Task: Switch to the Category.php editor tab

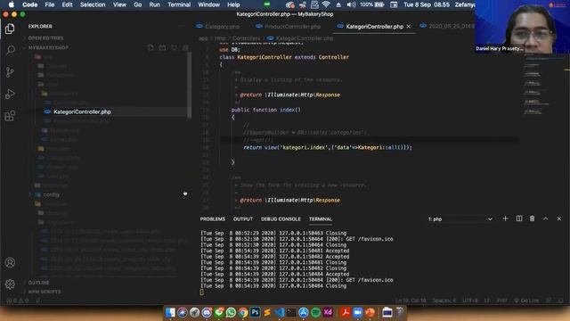Action: pos(217,27)
